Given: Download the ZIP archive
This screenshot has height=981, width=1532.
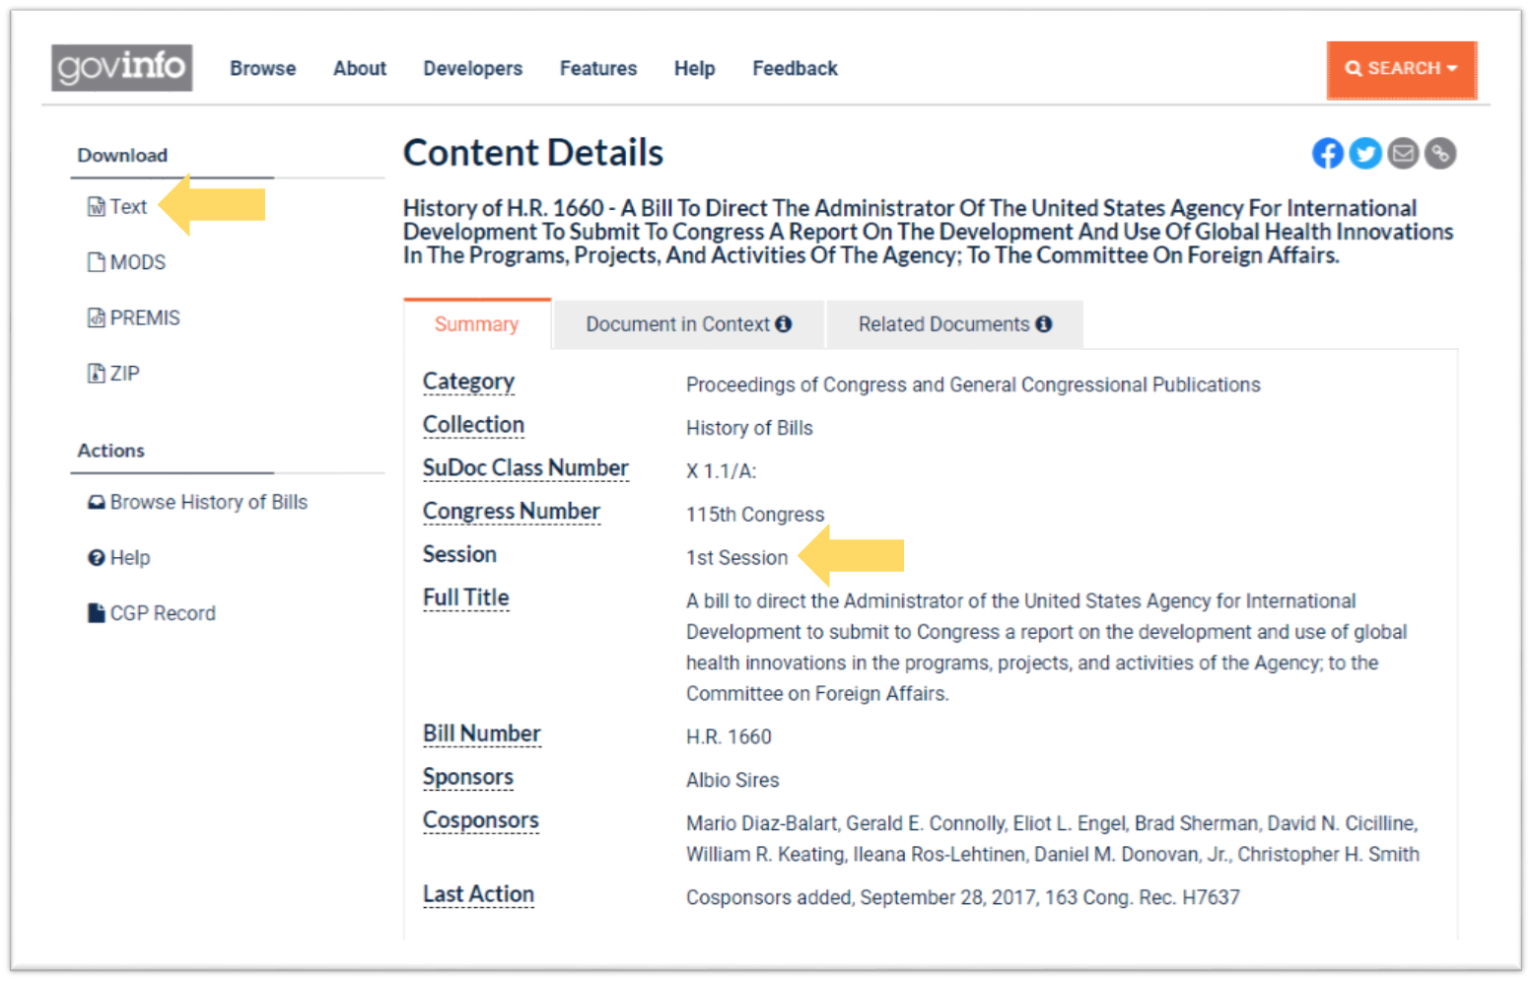Looking at the screenshot, I should click(x=123, y=374).
